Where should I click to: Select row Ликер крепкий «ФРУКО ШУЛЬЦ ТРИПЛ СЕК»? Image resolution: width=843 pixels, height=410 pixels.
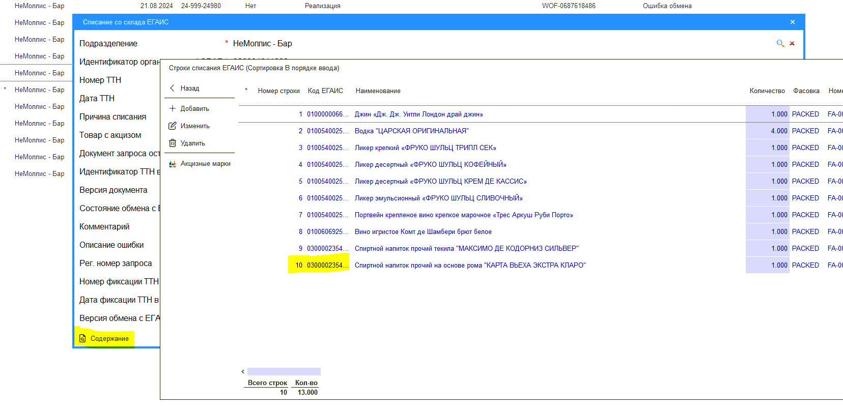[541, 148]
